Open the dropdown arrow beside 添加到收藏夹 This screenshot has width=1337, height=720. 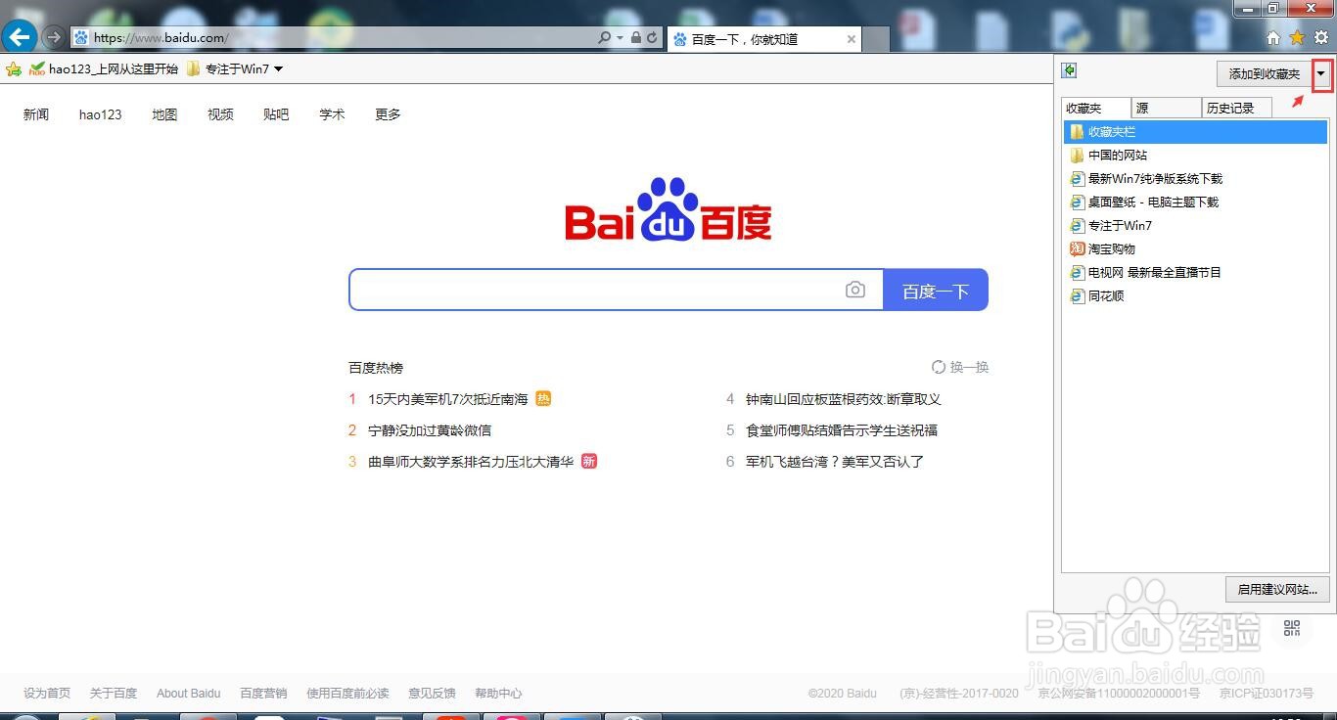(1322, 74)
